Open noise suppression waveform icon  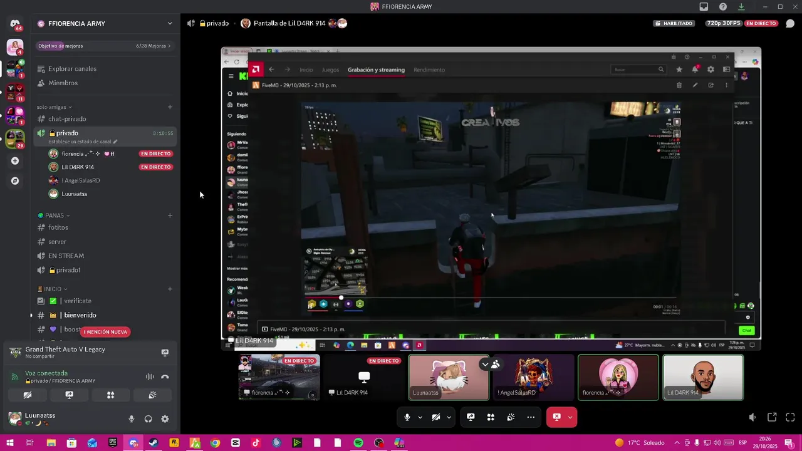point(150,376)
